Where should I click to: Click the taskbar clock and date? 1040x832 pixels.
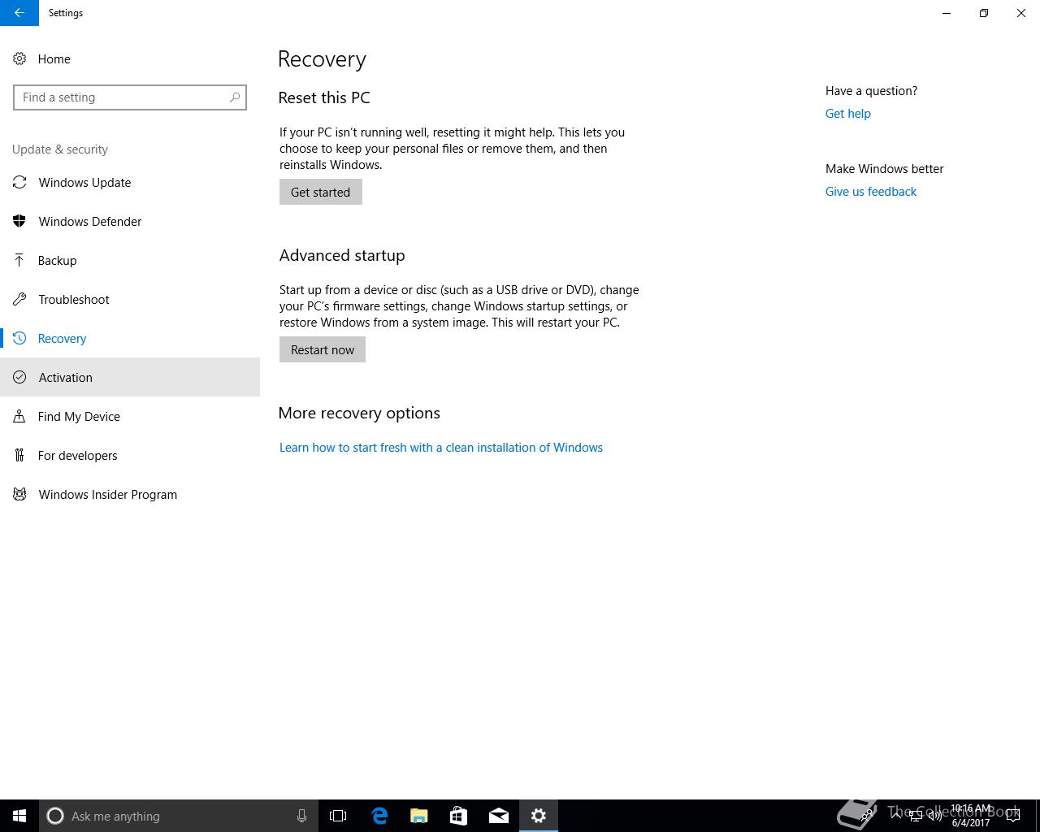point(971,816)
